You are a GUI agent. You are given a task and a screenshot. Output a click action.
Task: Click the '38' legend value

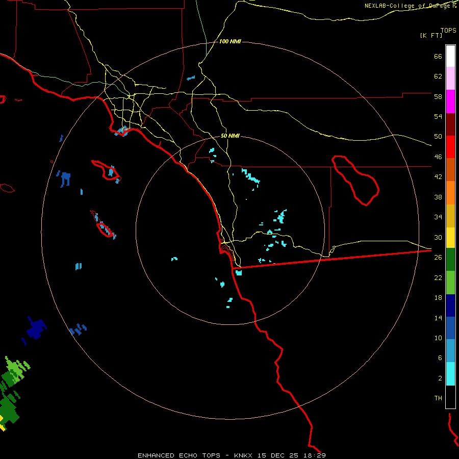click(438, 197)
